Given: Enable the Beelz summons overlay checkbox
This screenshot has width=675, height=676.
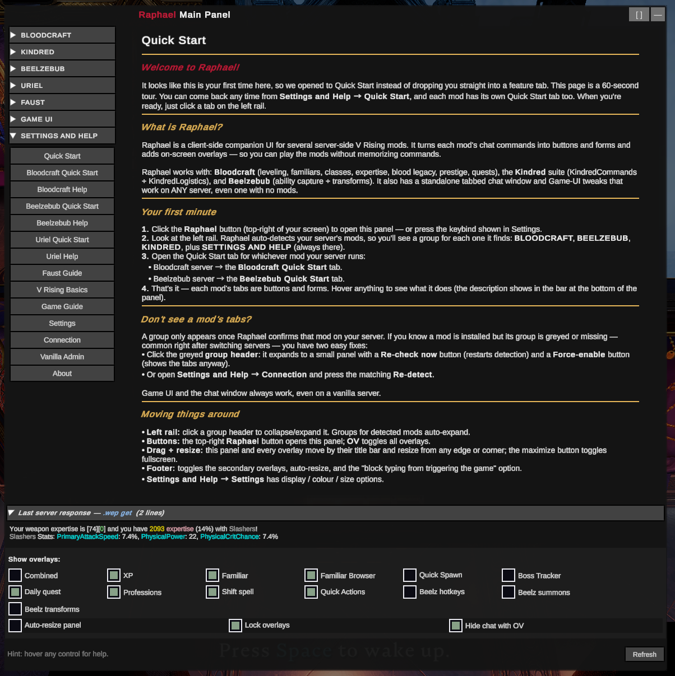Looking at the screenshot, I should pyautogui.click(x=508, y=592).
